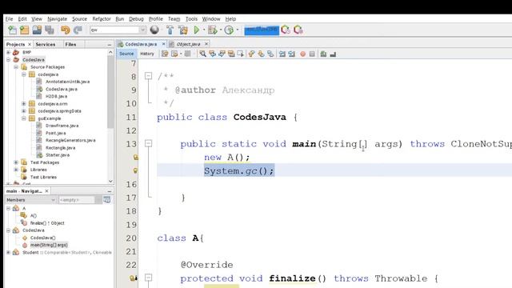Collapse the Javadoc comment fold at line 8
The image size is (512, 288).
click(x=148, y=76)
